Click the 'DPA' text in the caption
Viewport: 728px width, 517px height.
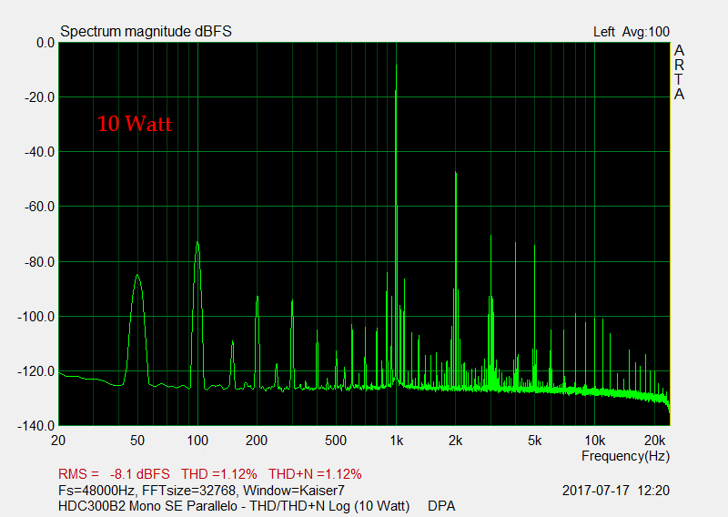(441, 506)
